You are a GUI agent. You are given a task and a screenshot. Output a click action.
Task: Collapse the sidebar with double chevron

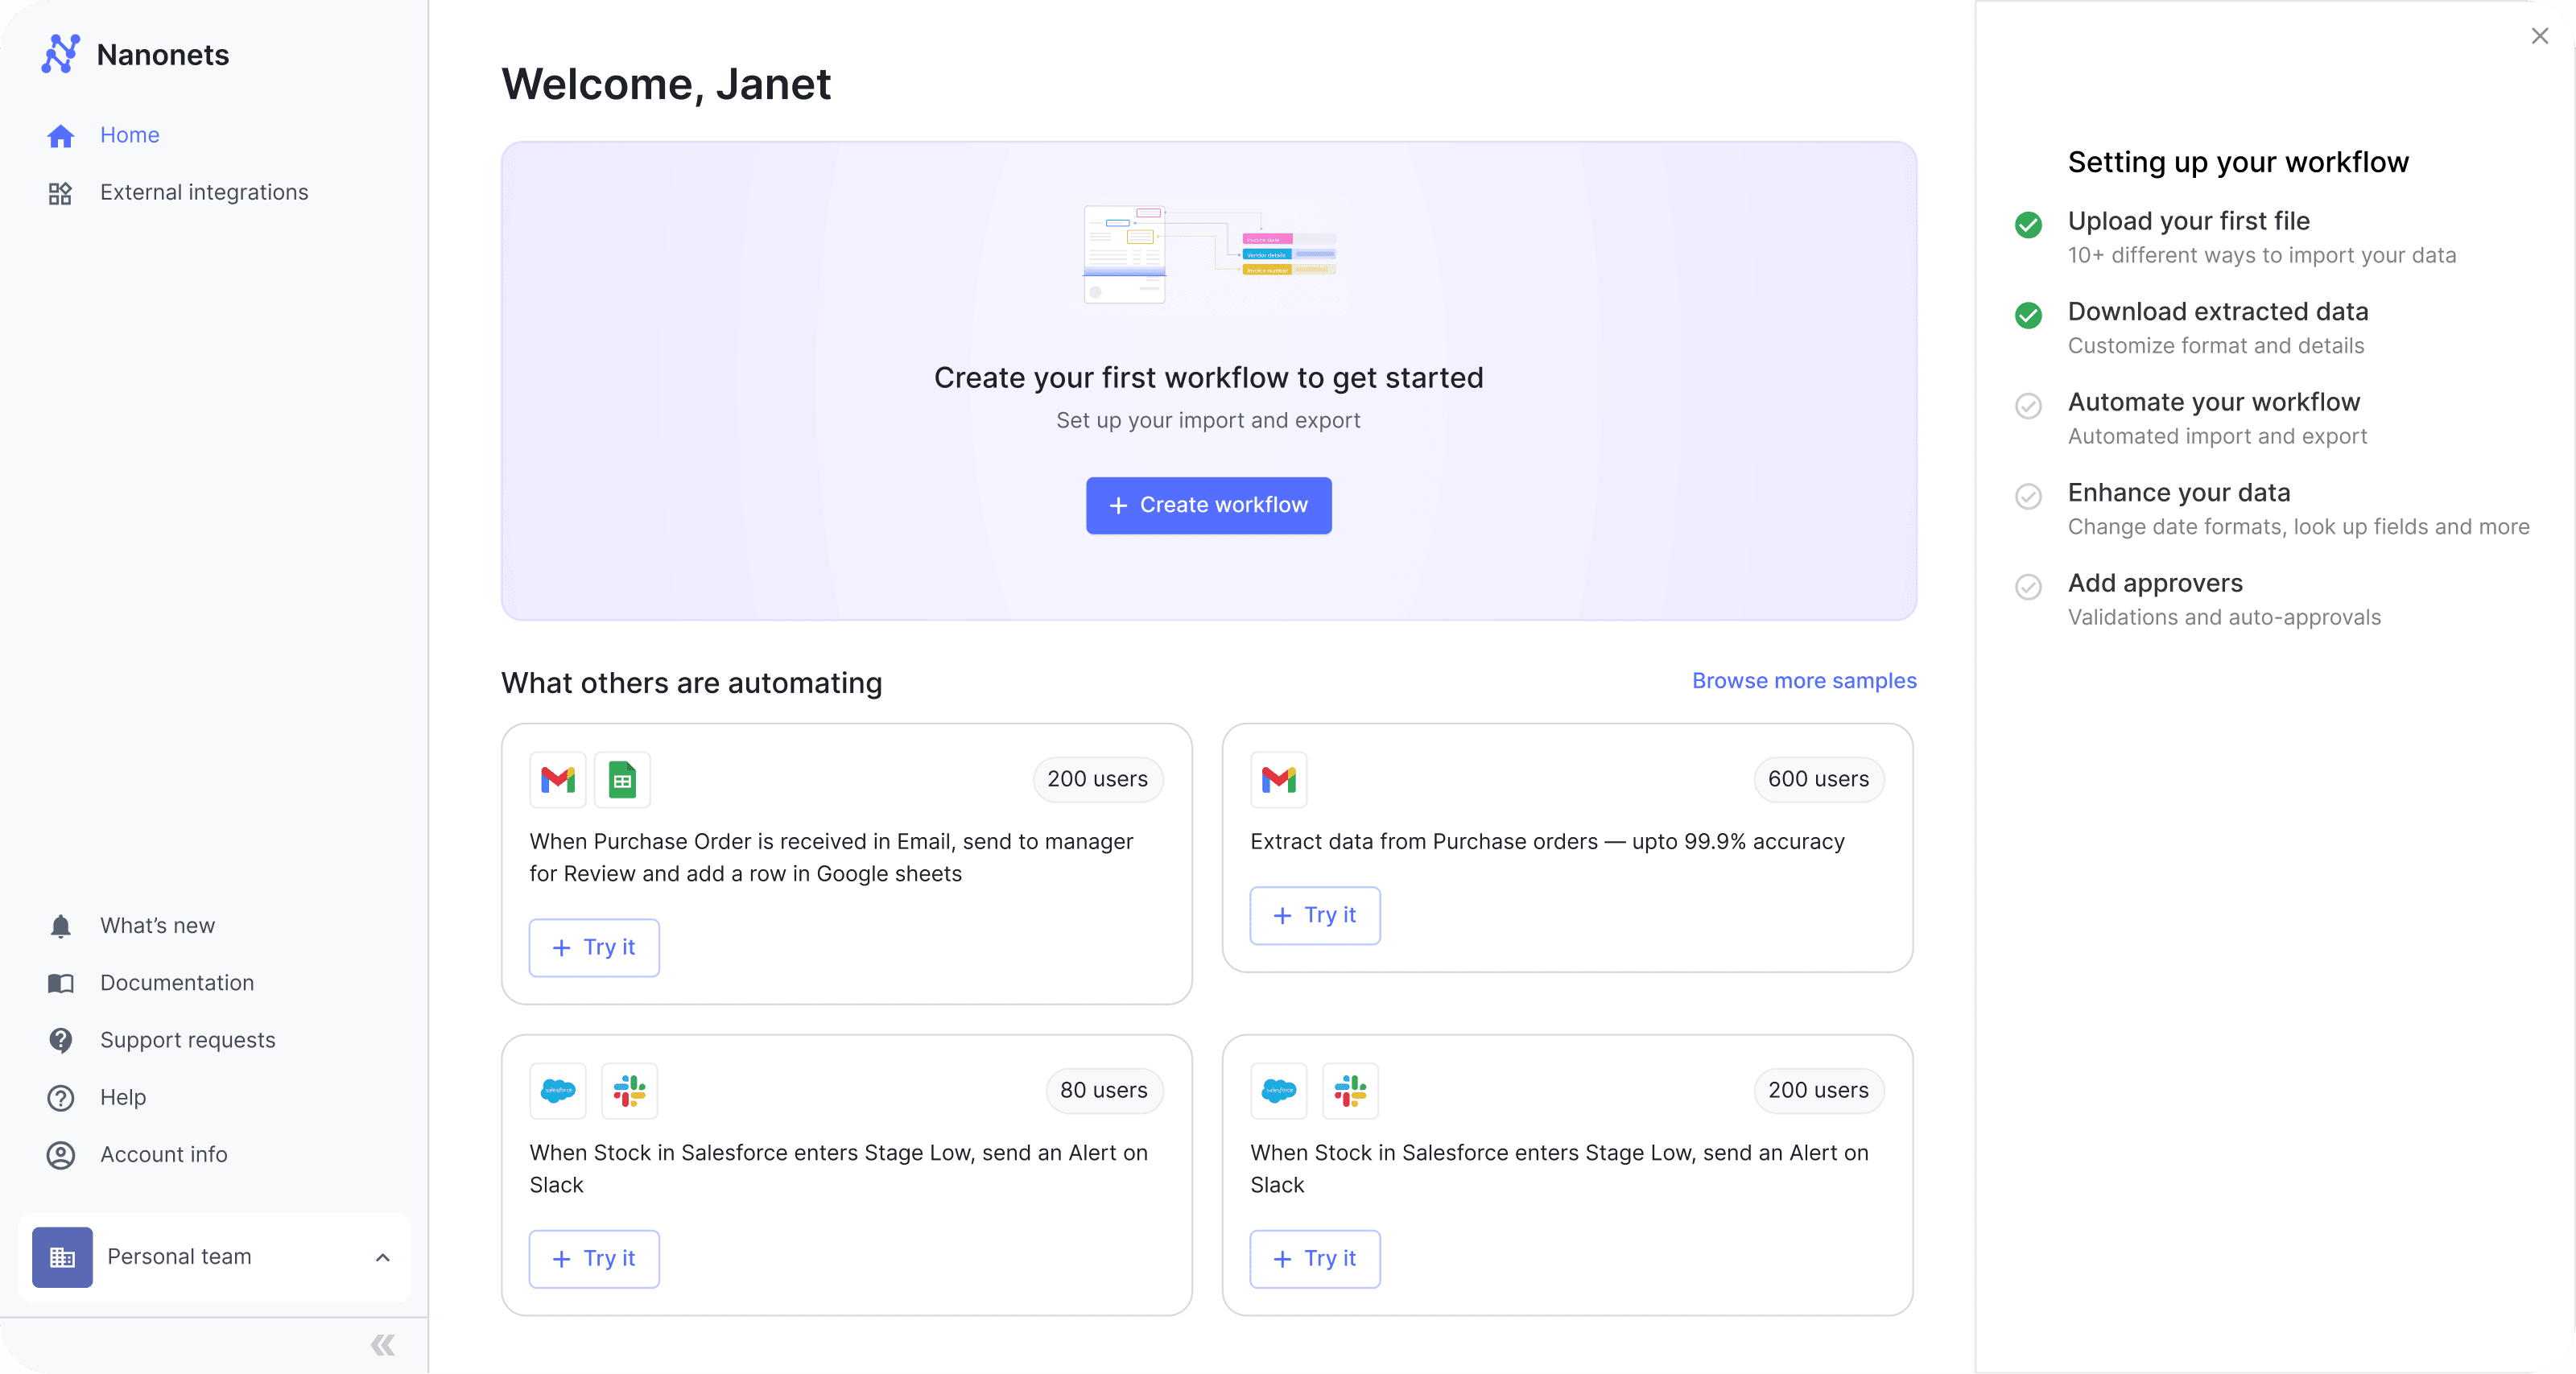click(382, 1345)
